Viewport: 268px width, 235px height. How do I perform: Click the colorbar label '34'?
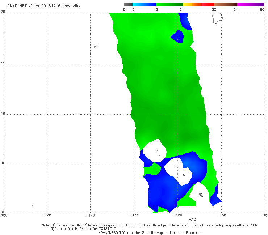(181, 9)
